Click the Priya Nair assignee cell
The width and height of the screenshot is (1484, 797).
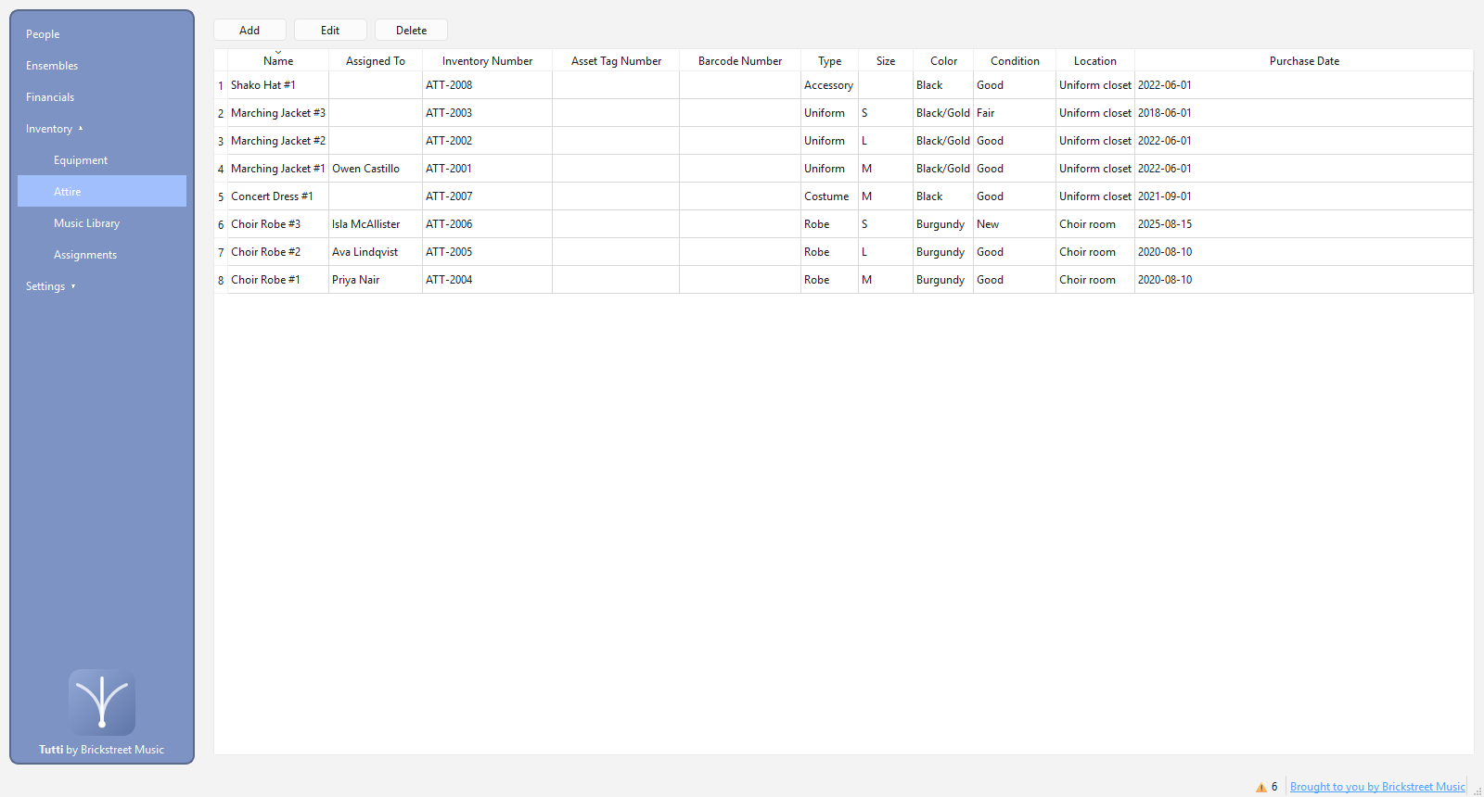click(x=376, y=280)
